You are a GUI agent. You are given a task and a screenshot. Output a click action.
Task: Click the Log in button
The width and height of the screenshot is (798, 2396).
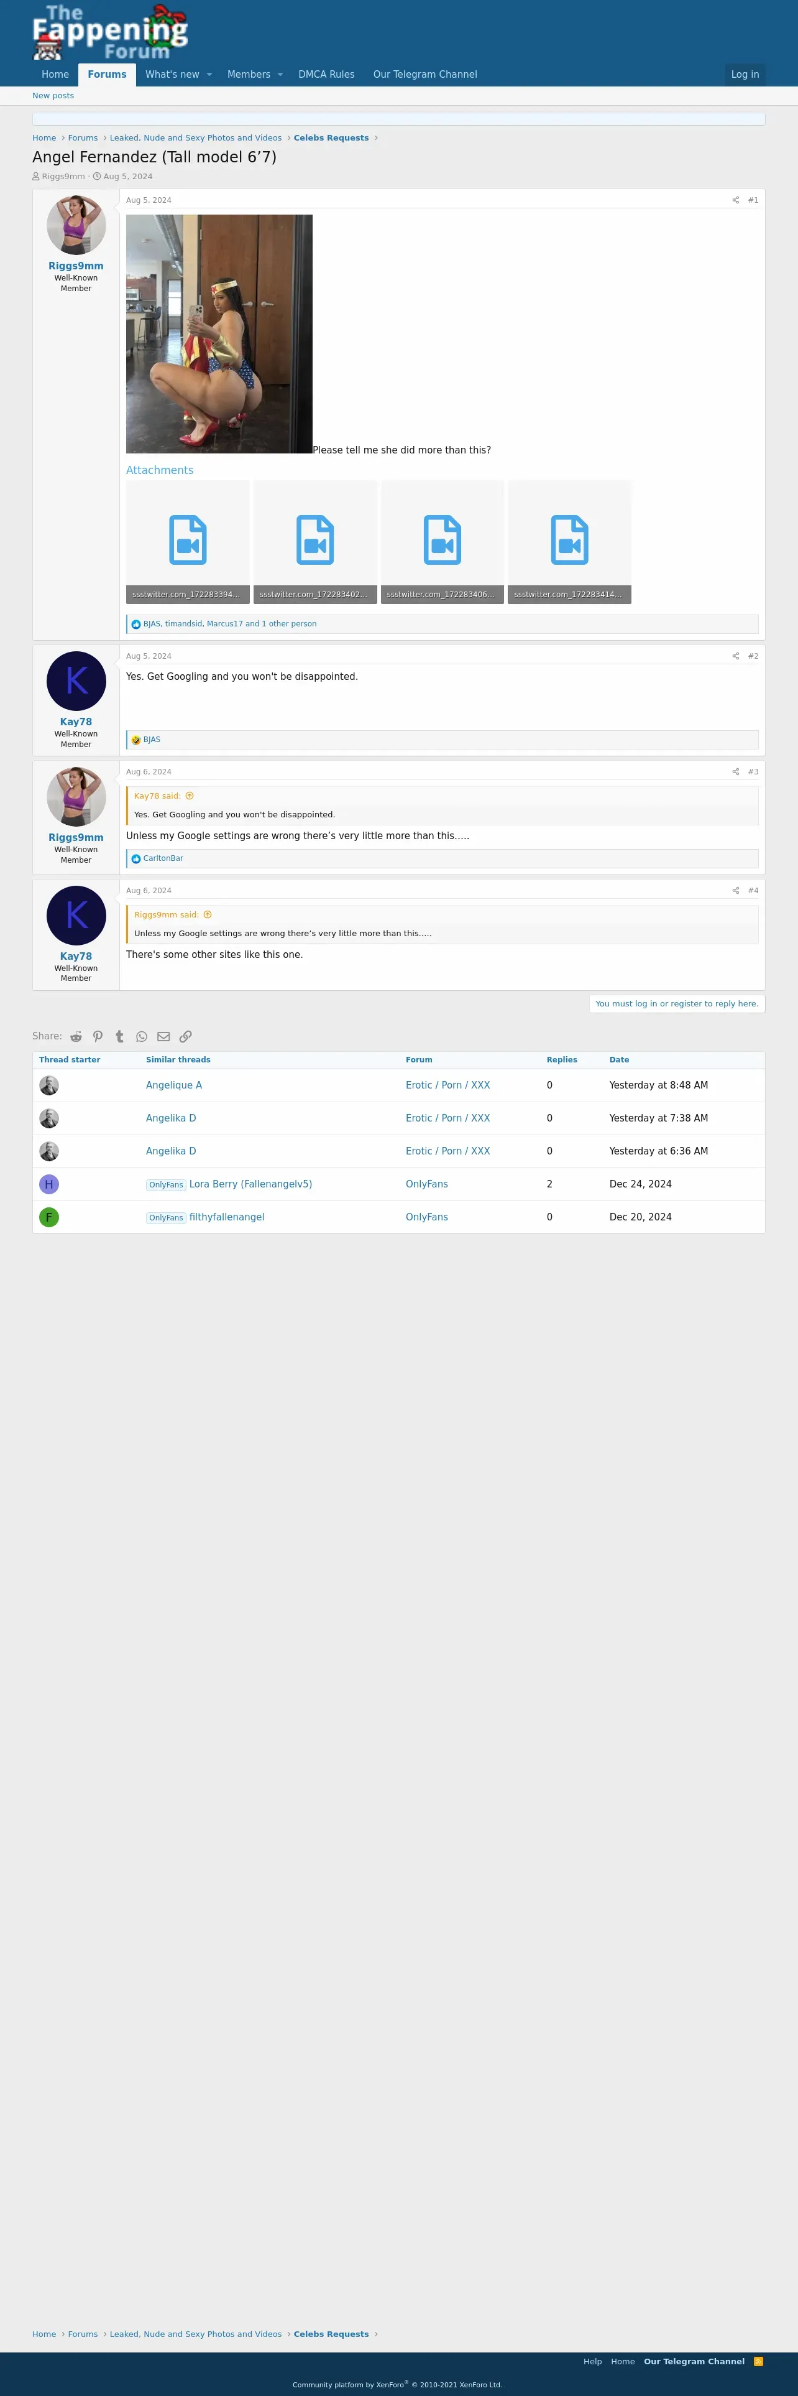(x=745, y=75)
